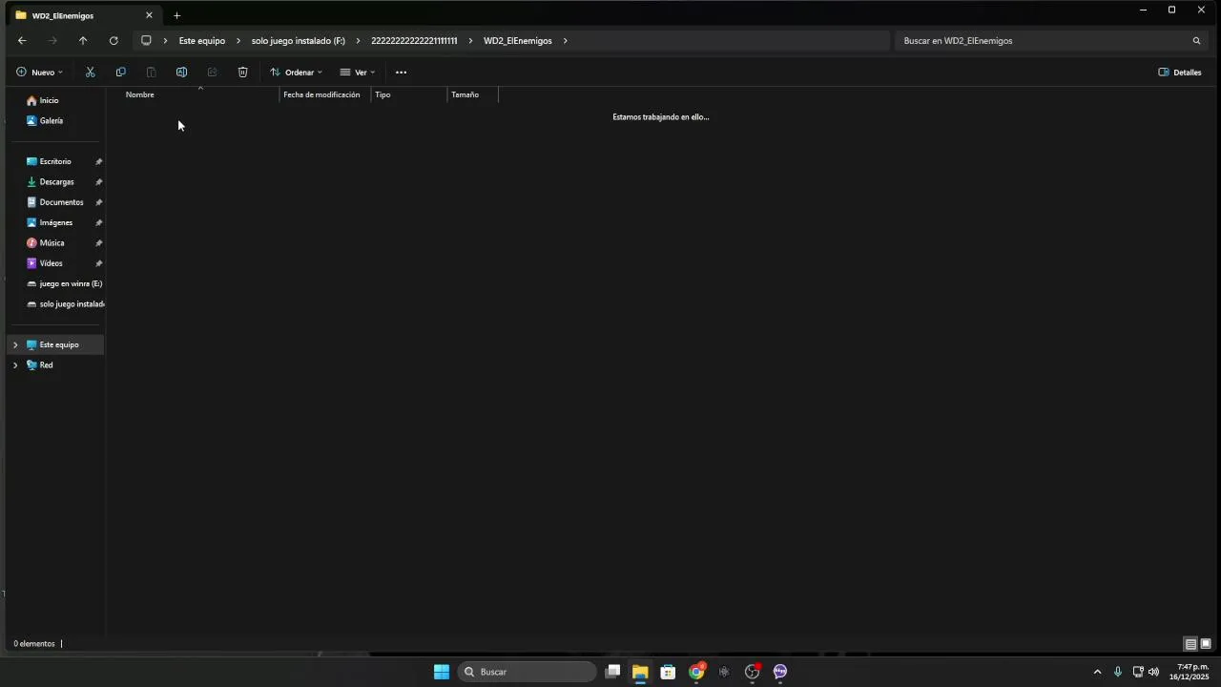Open Descargas in navigation pane
This screenshot has height=687, width=1221.
point(57,182)
